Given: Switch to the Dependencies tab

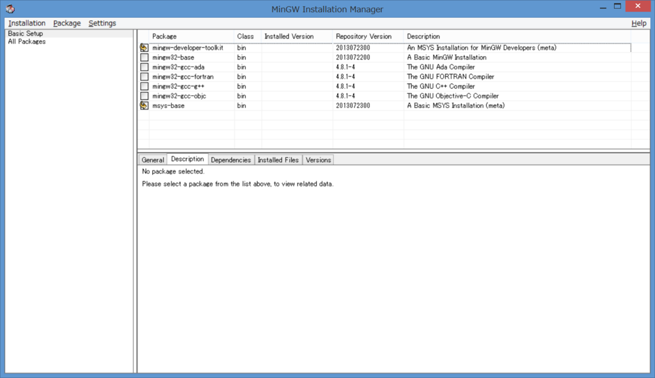Looking at the screenshot, I should [x=230, y=160].
